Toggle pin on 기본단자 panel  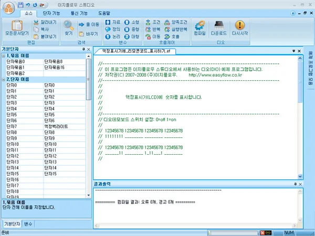coord(83,49)
